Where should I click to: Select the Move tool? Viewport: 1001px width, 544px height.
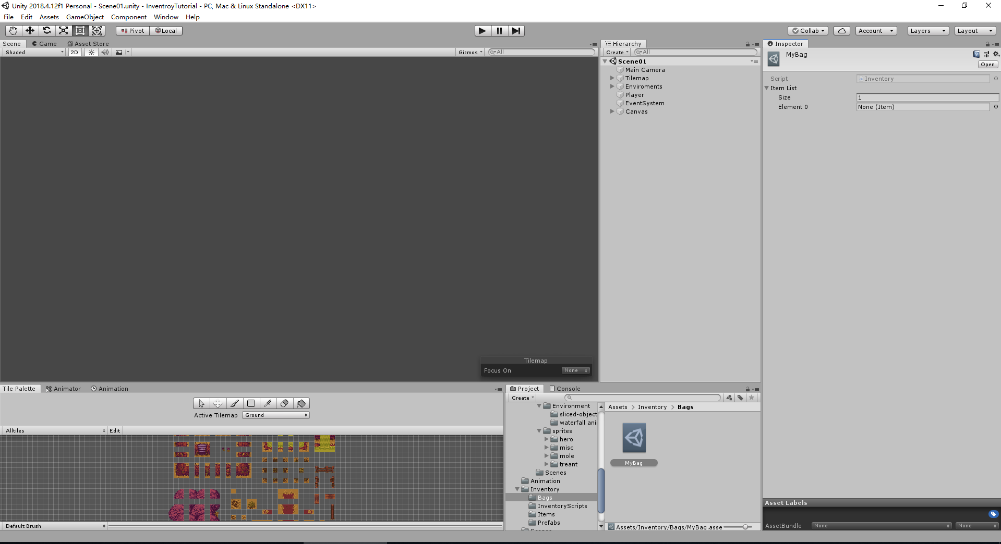[x=30, y=30]
